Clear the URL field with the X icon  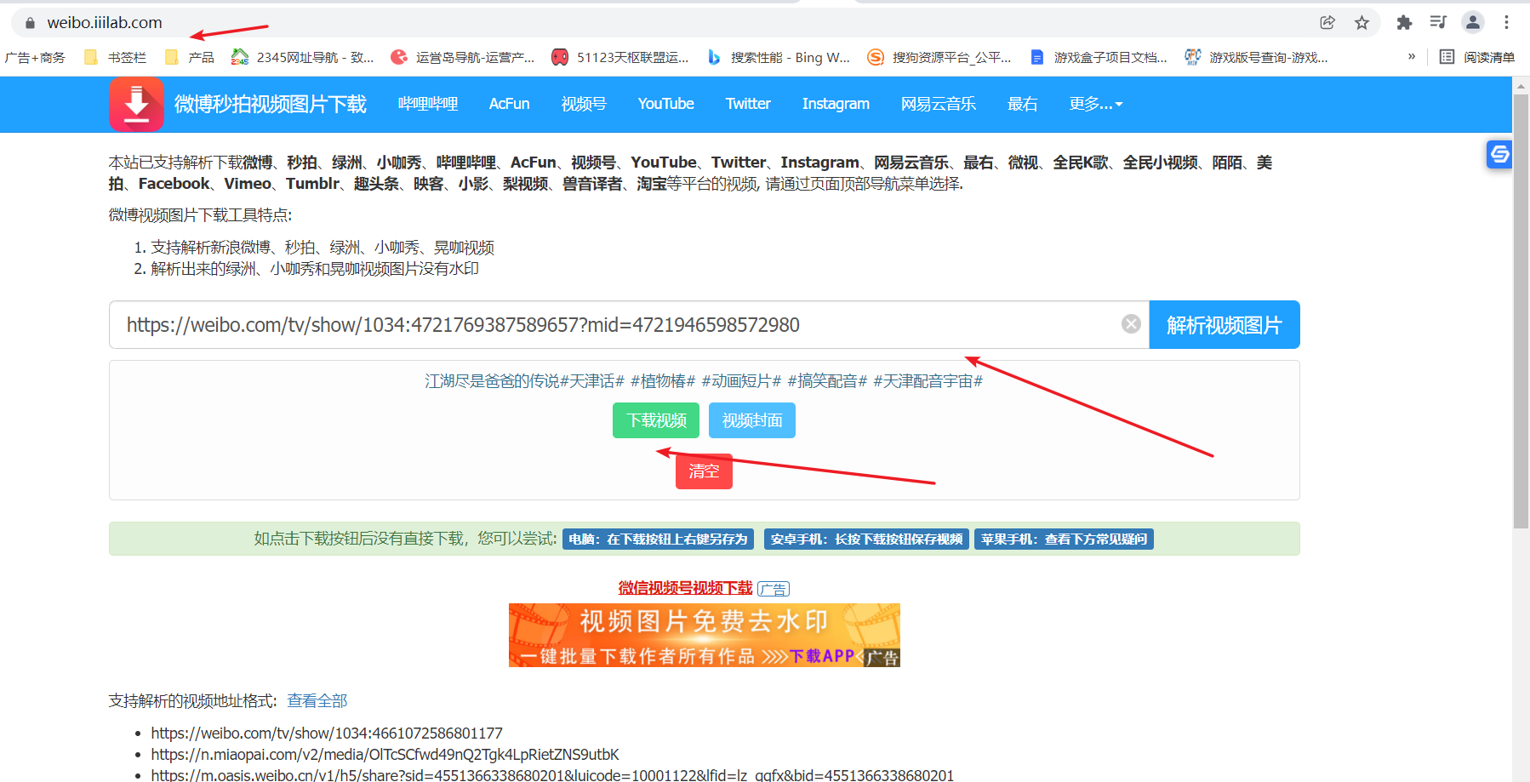(1131, 324)
